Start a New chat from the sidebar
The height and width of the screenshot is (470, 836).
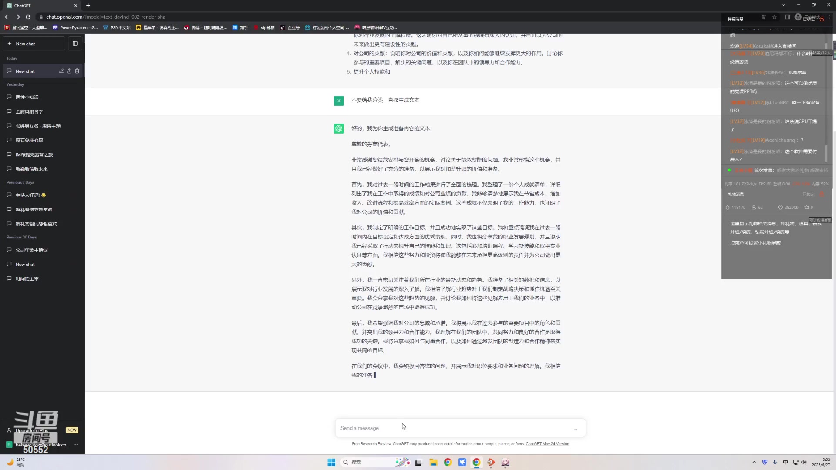(34, 44)
